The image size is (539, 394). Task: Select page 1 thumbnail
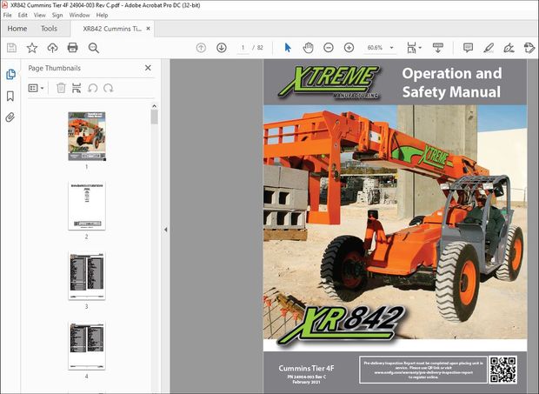coord(87,137)
